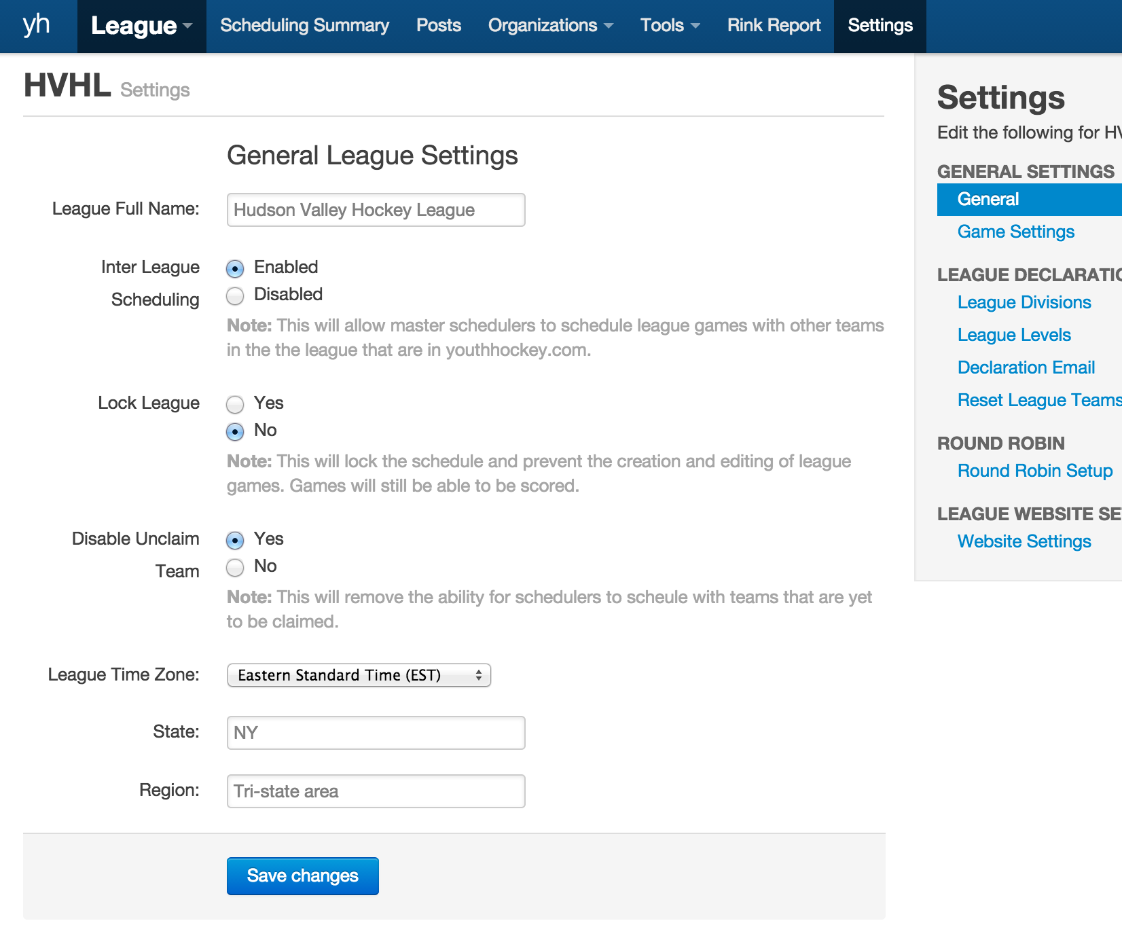This screenshot has width=1122, height=940.
Task: Open the Posts page
Action: [x=438, y=26]
